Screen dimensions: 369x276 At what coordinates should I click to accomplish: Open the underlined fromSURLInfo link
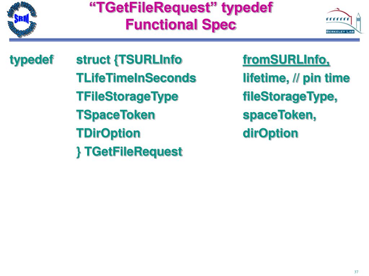click(286, 60)
